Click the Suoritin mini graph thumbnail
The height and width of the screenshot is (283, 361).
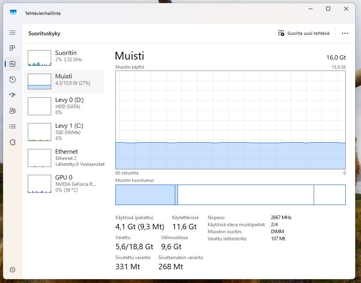point(40,58)
